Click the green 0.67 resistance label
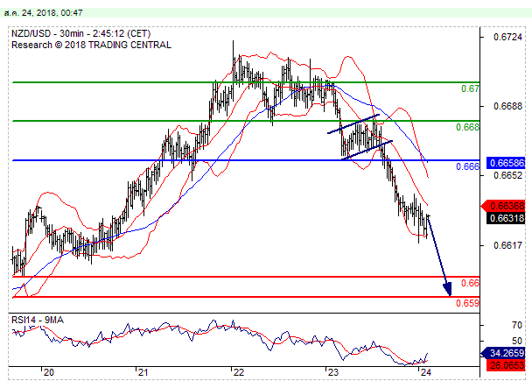The height and width of the screenshot is (388, 532). (x=470, y=88)
